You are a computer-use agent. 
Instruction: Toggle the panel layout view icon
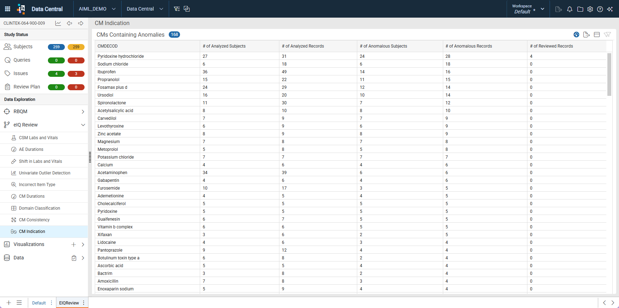pyautogui.click(x=597, y=35)
